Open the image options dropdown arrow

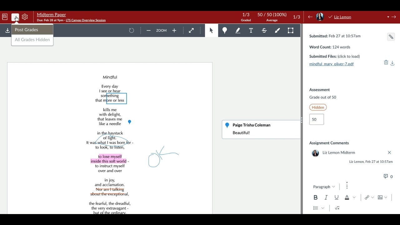click(x=386, y=197)
